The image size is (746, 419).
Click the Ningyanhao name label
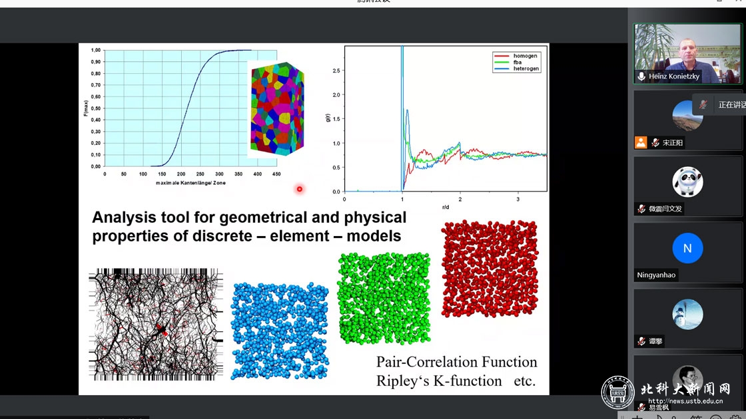point(656,275)
